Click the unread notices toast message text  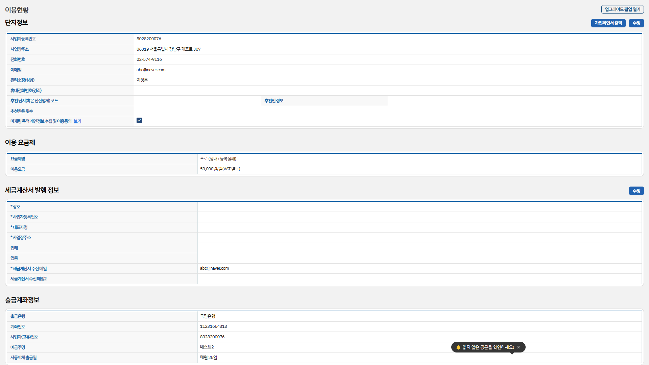(x=488, y=347)
